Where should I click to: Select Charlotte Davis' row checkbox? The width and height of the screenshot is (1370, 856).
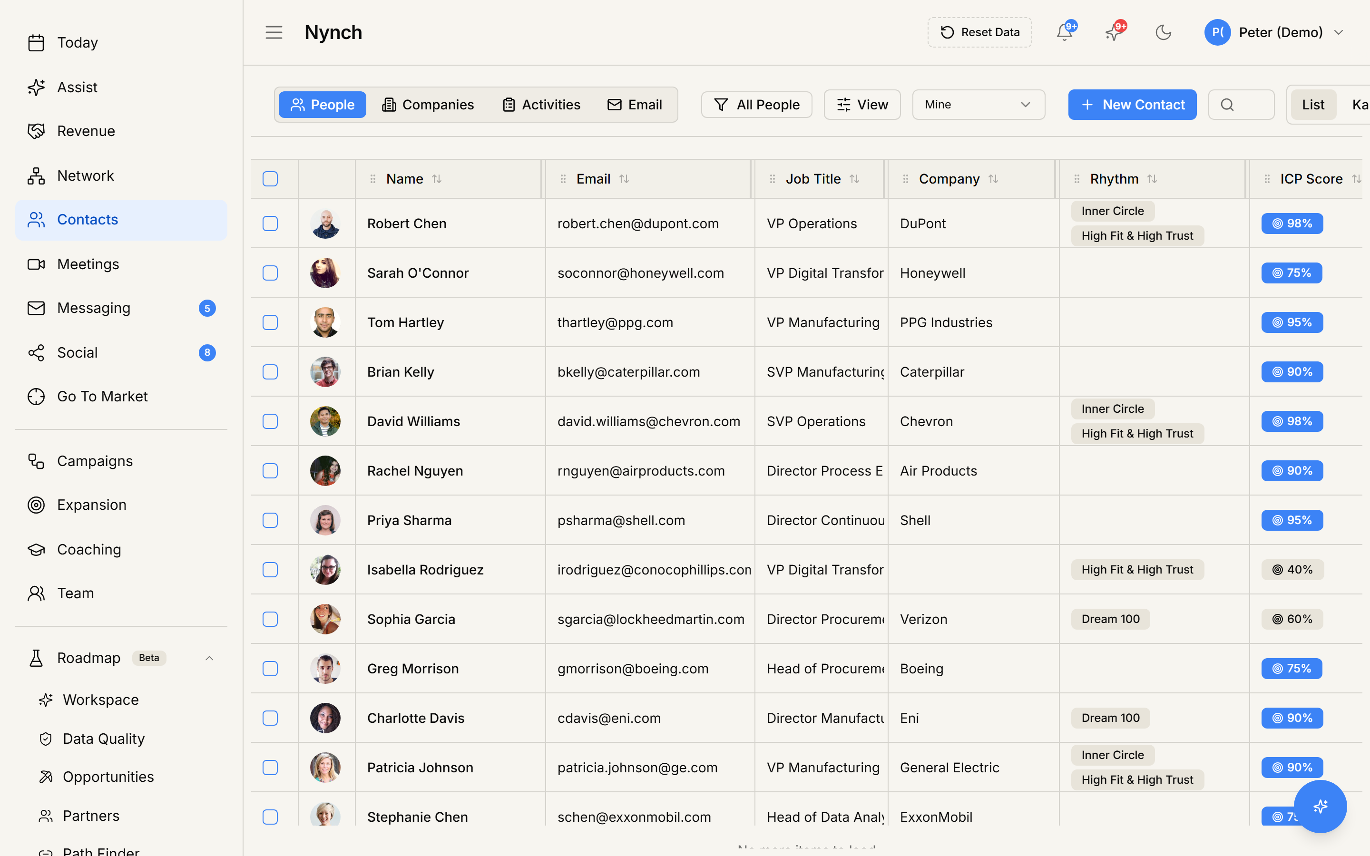click(270, 718)
